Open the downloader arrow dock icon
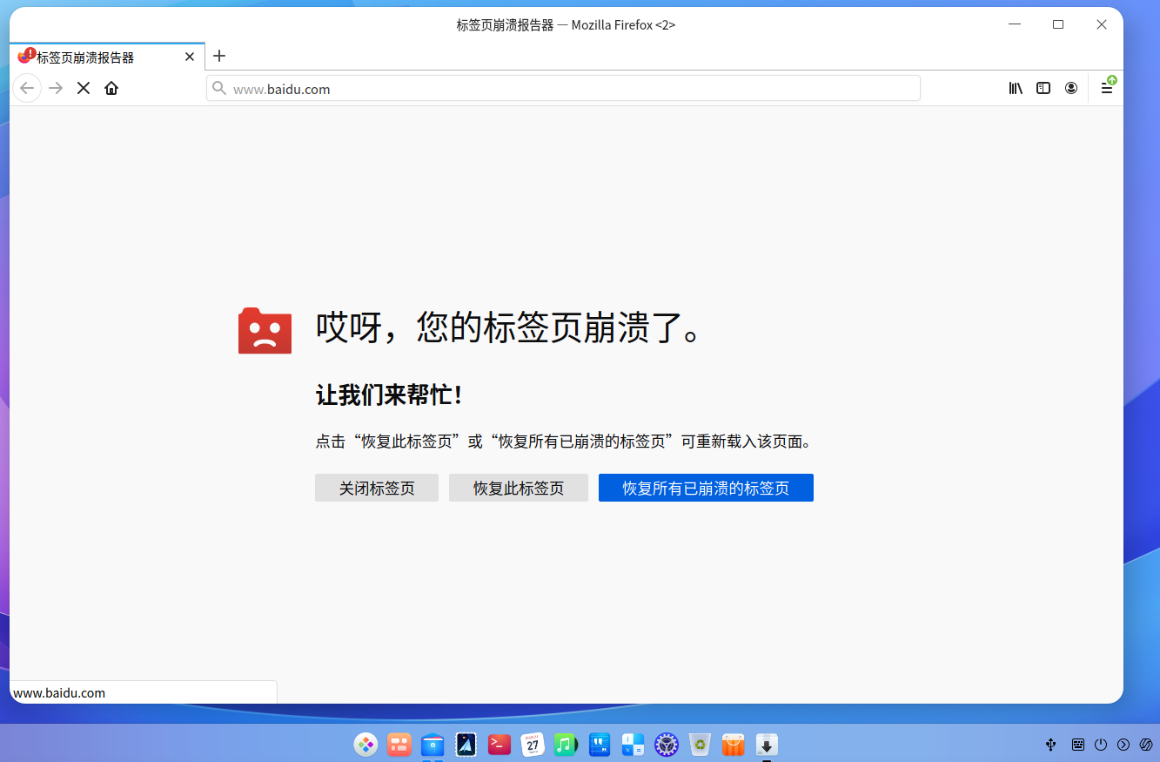The height and width of the screenshot is (762, 1160). 767,745
